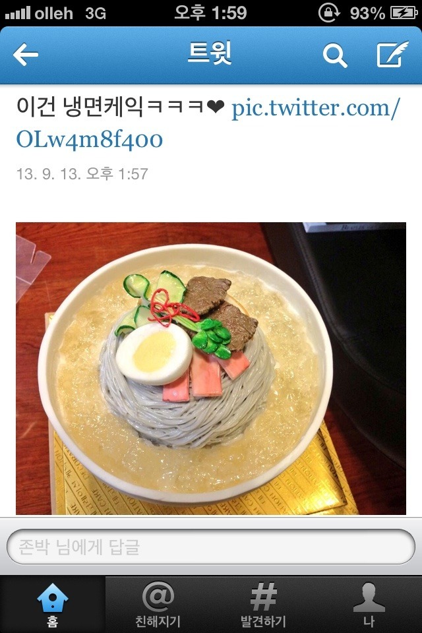Tap the back arrow in header

(x=26, y=55)
